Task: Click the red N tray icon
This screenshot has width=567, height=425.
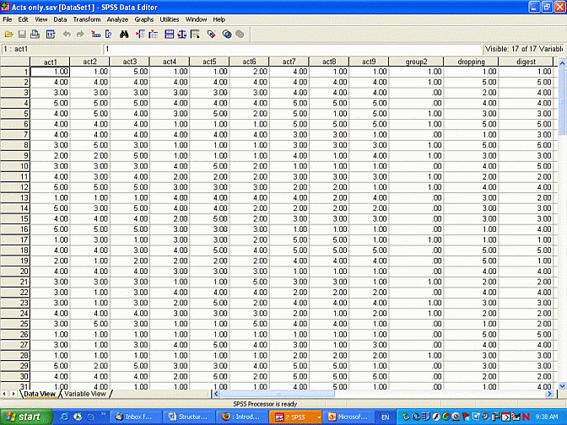Action: coord(526,417)
